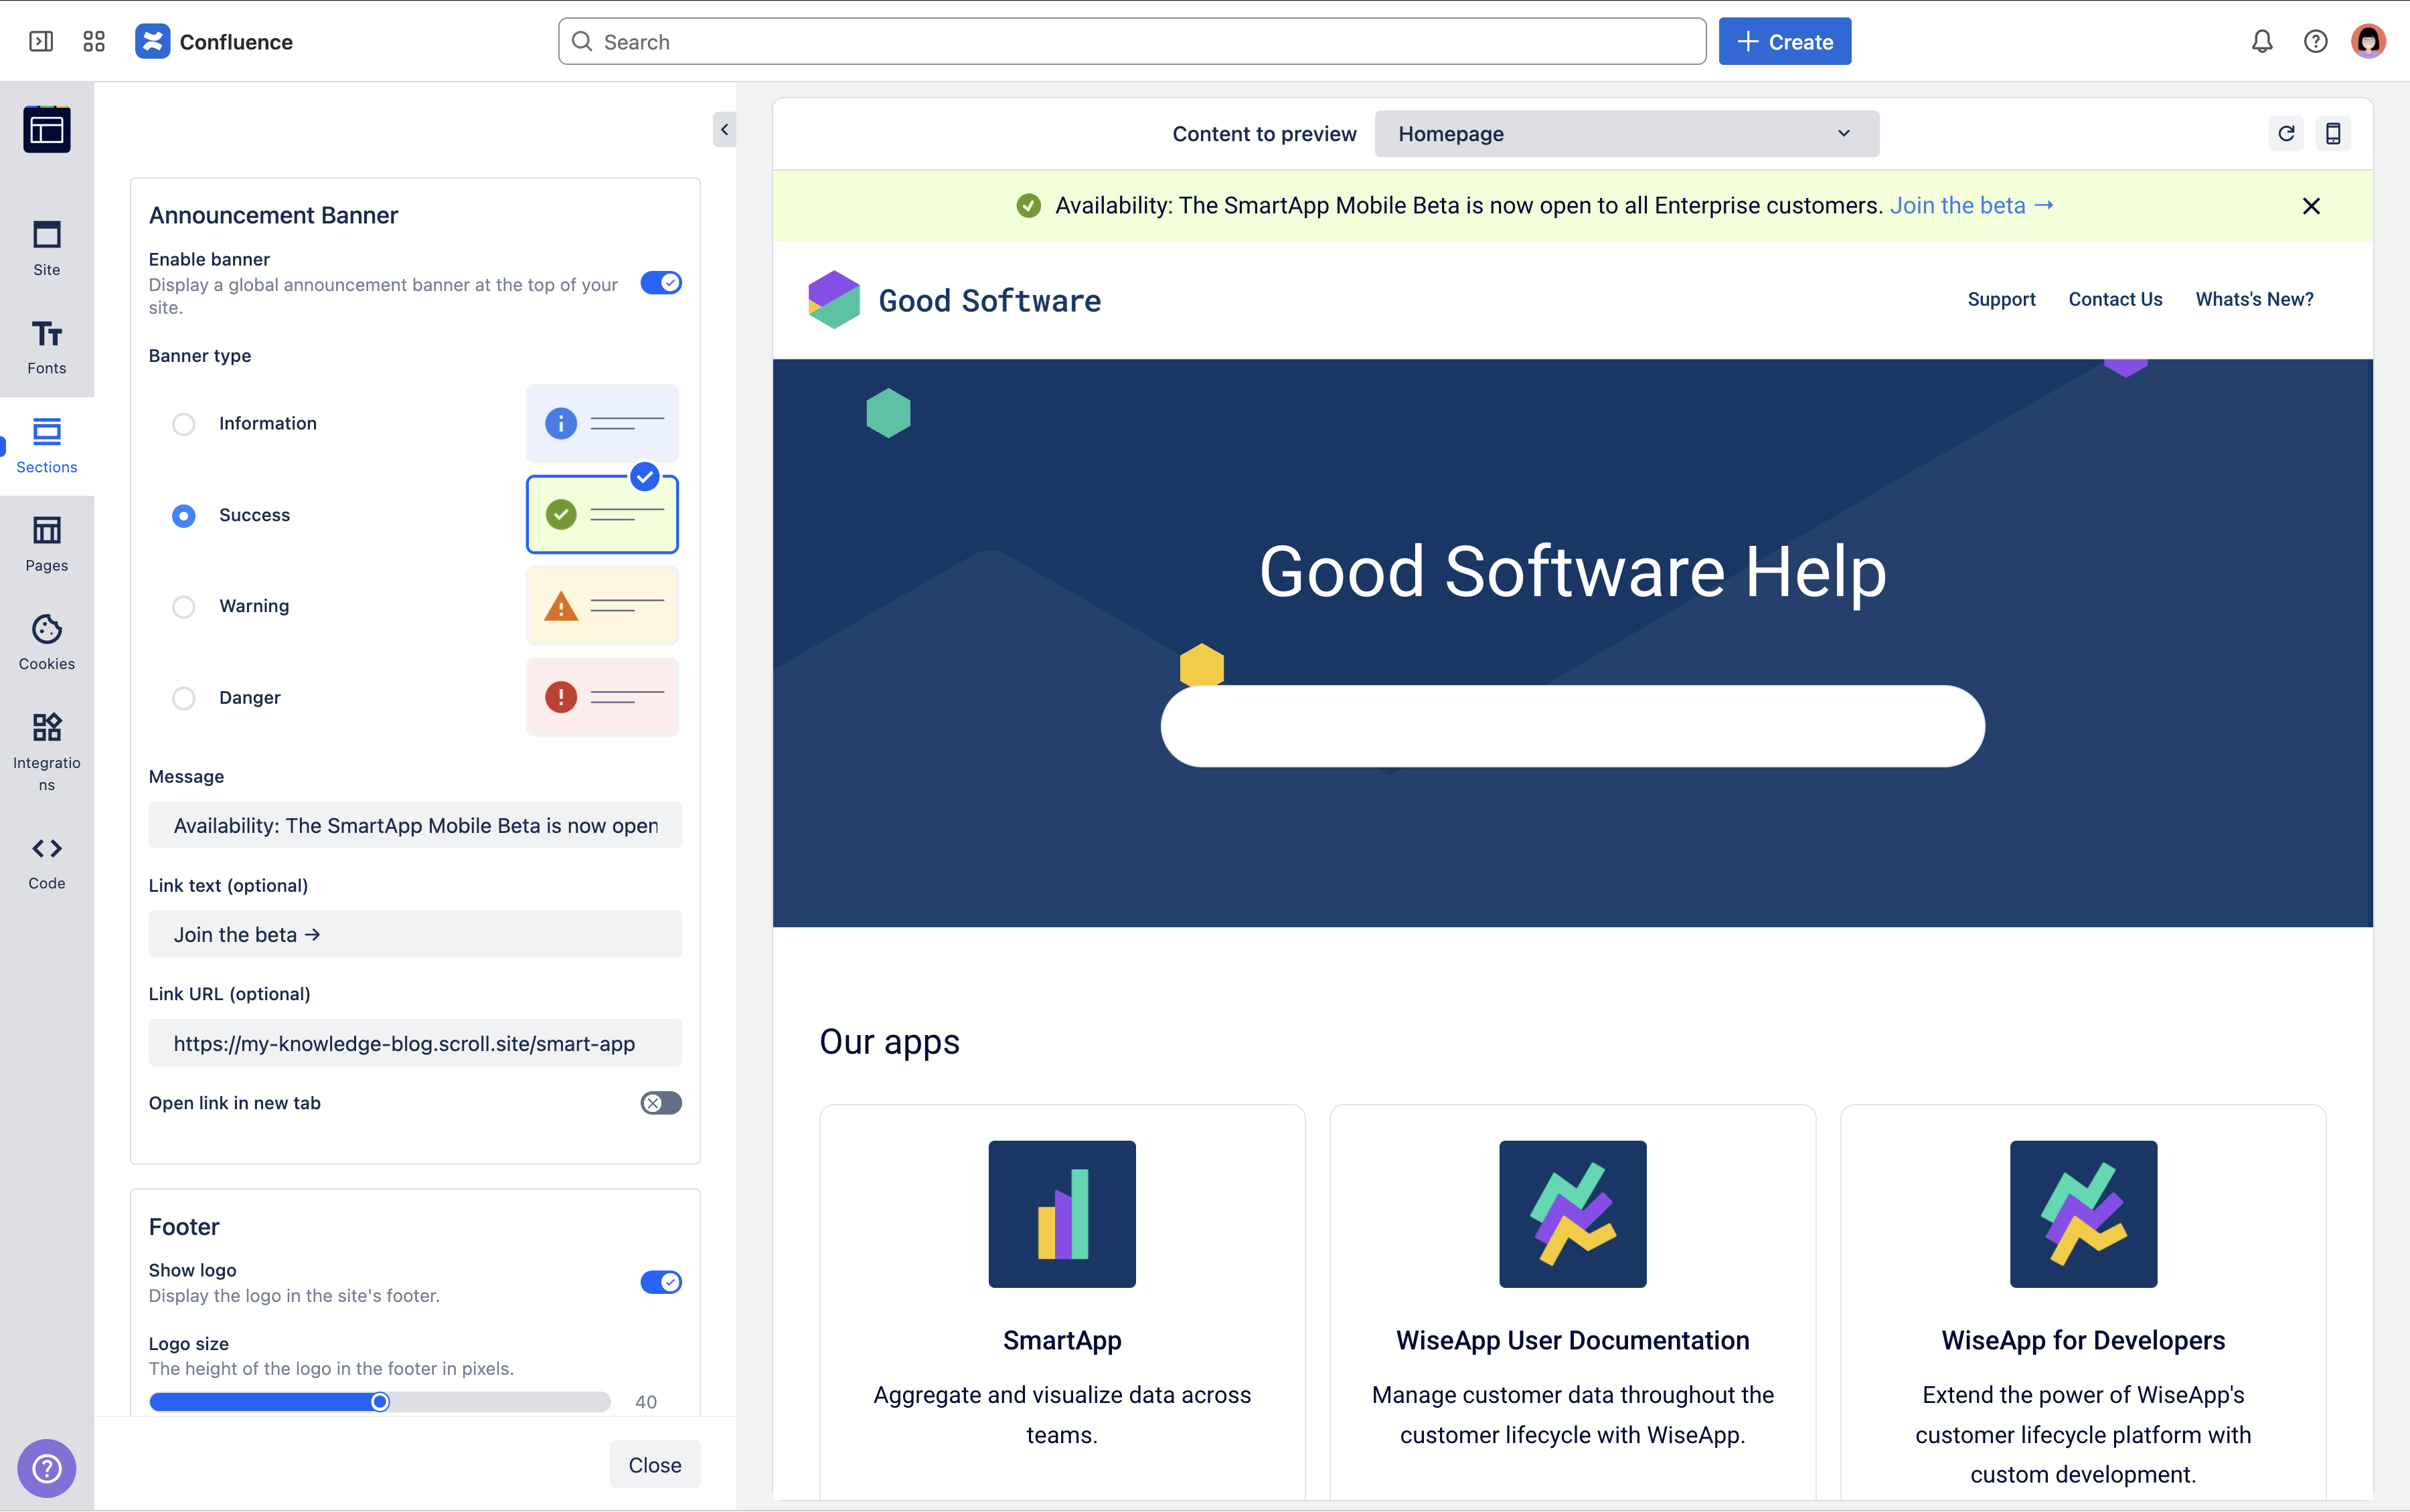Expand the Content to preview Homepage dropdown
The height and width of the screenshot is (1512, 2410).
click(x=1625, y=134)
